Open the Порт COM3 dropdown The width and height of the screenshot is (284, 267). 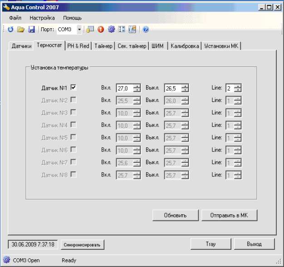(79, 29)
